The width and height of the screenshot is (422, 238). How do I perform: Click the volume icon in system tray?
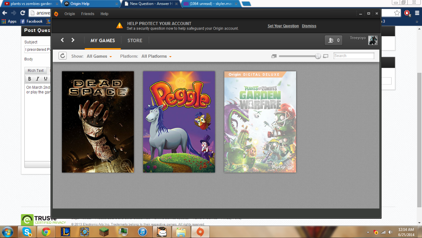(x=390, y=232)
